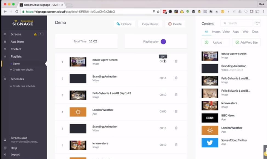Image resolution: width=267 pixels, height=159 pixels.
Task: Bookmark page with star icon in address bar
Action: [158, 11]
